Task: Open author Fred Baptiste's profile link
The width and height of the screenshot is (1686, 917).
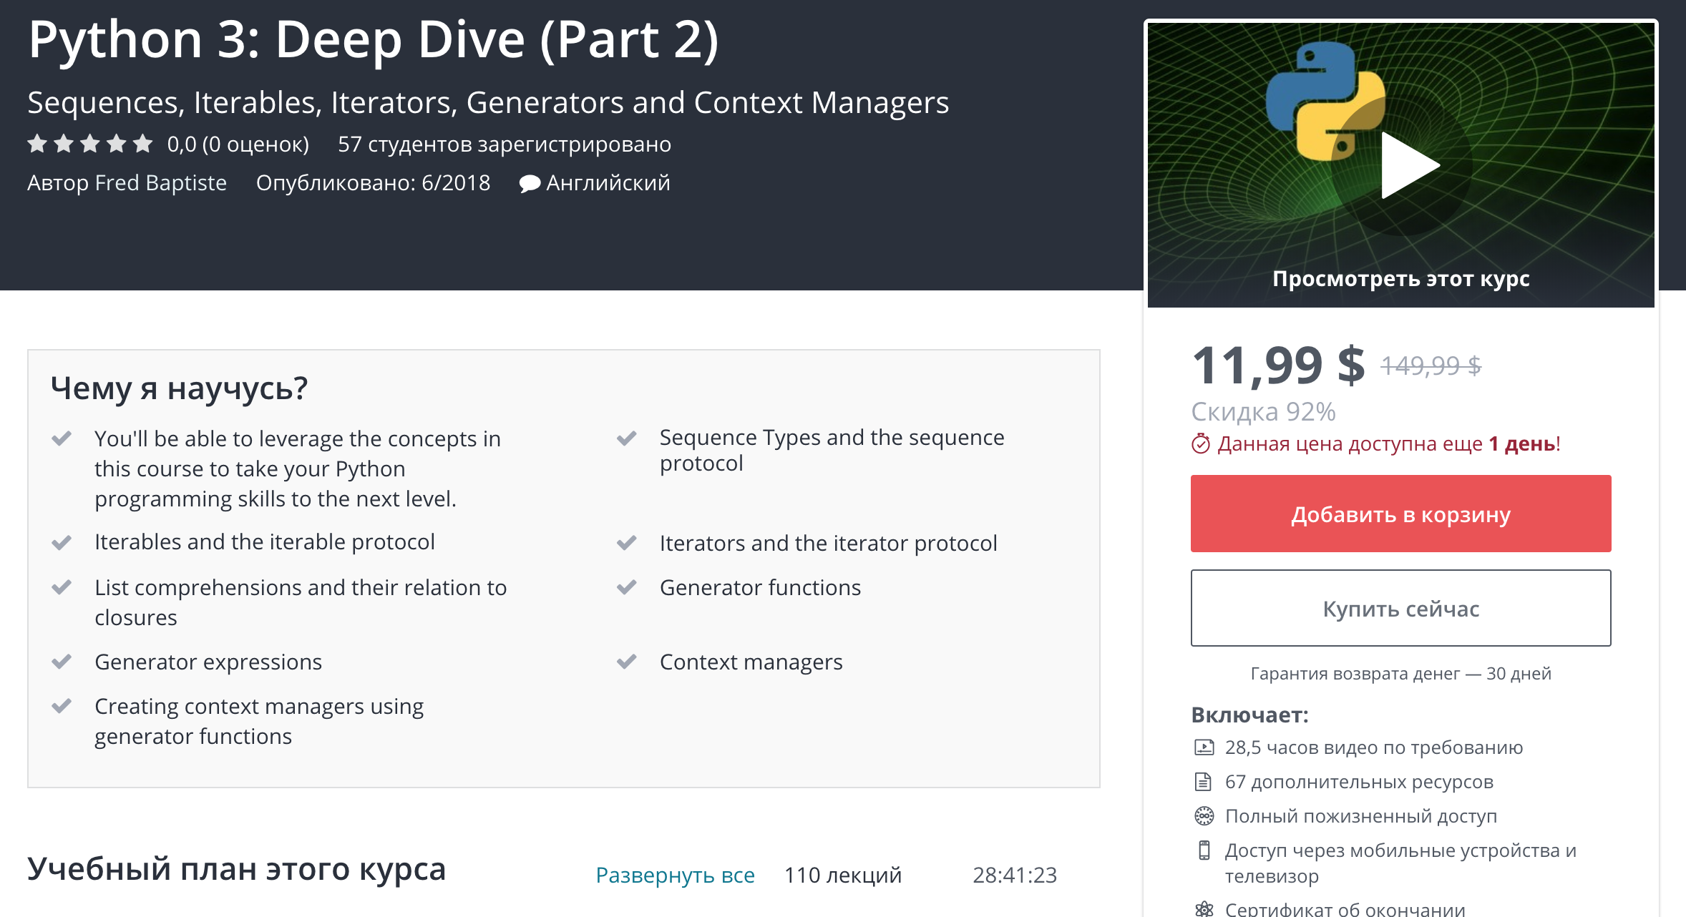Action: pos(160,183)
